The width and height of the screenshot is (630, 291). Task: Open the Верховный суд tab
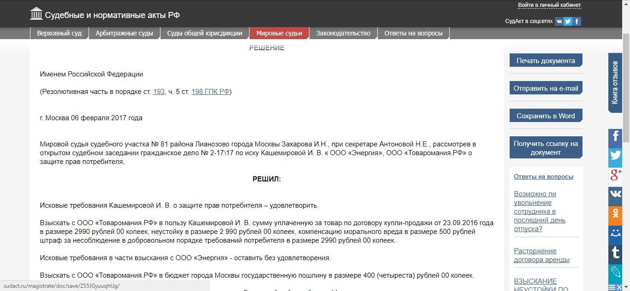pyautogui.click(x=59, y=33)
